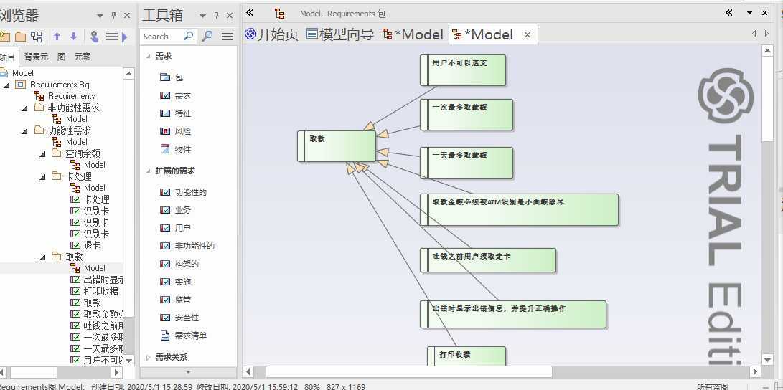This screenshot has height=390, width=783.
Task: Click the hand pointer icon in browser toolbar
Action: point(95,37)
